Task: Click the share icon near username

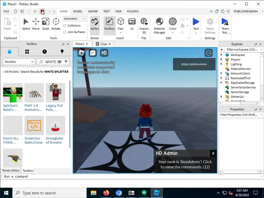Action: tap(228, 11)
